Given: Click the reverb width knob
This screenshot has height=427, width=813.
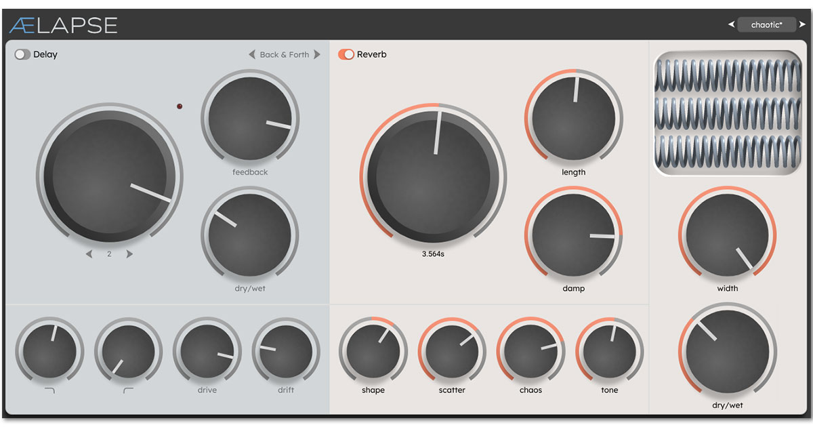Looking at the screenshot, I should click(727, 235).
